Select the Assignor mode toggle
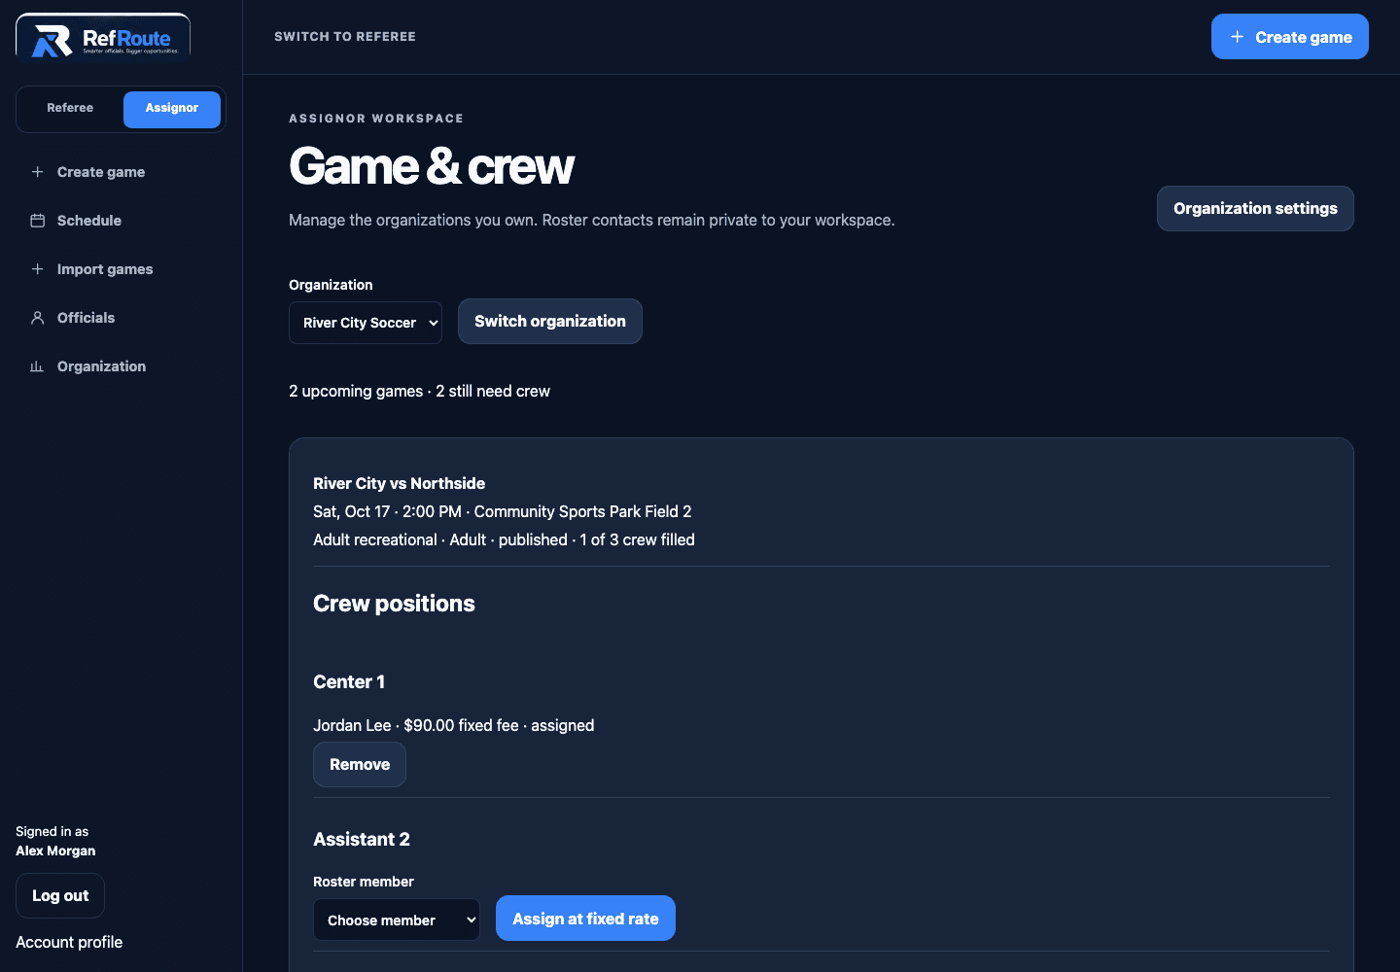This screenshot has height=972, width=1400. (x=172, y=109)
